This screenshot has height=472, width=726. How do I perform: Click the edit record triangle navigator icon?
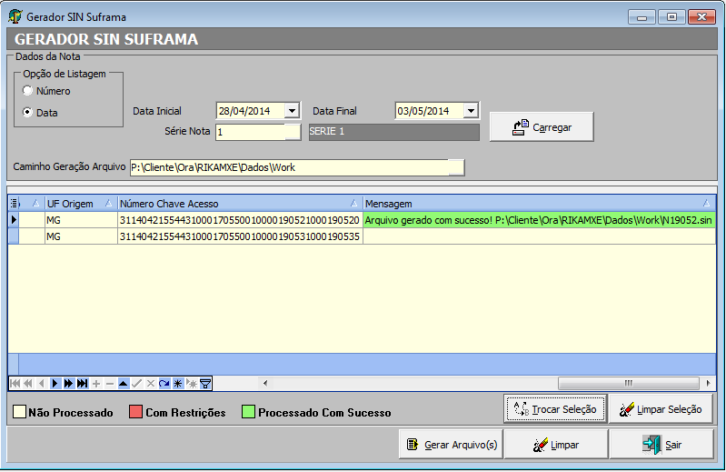point(124,383)
